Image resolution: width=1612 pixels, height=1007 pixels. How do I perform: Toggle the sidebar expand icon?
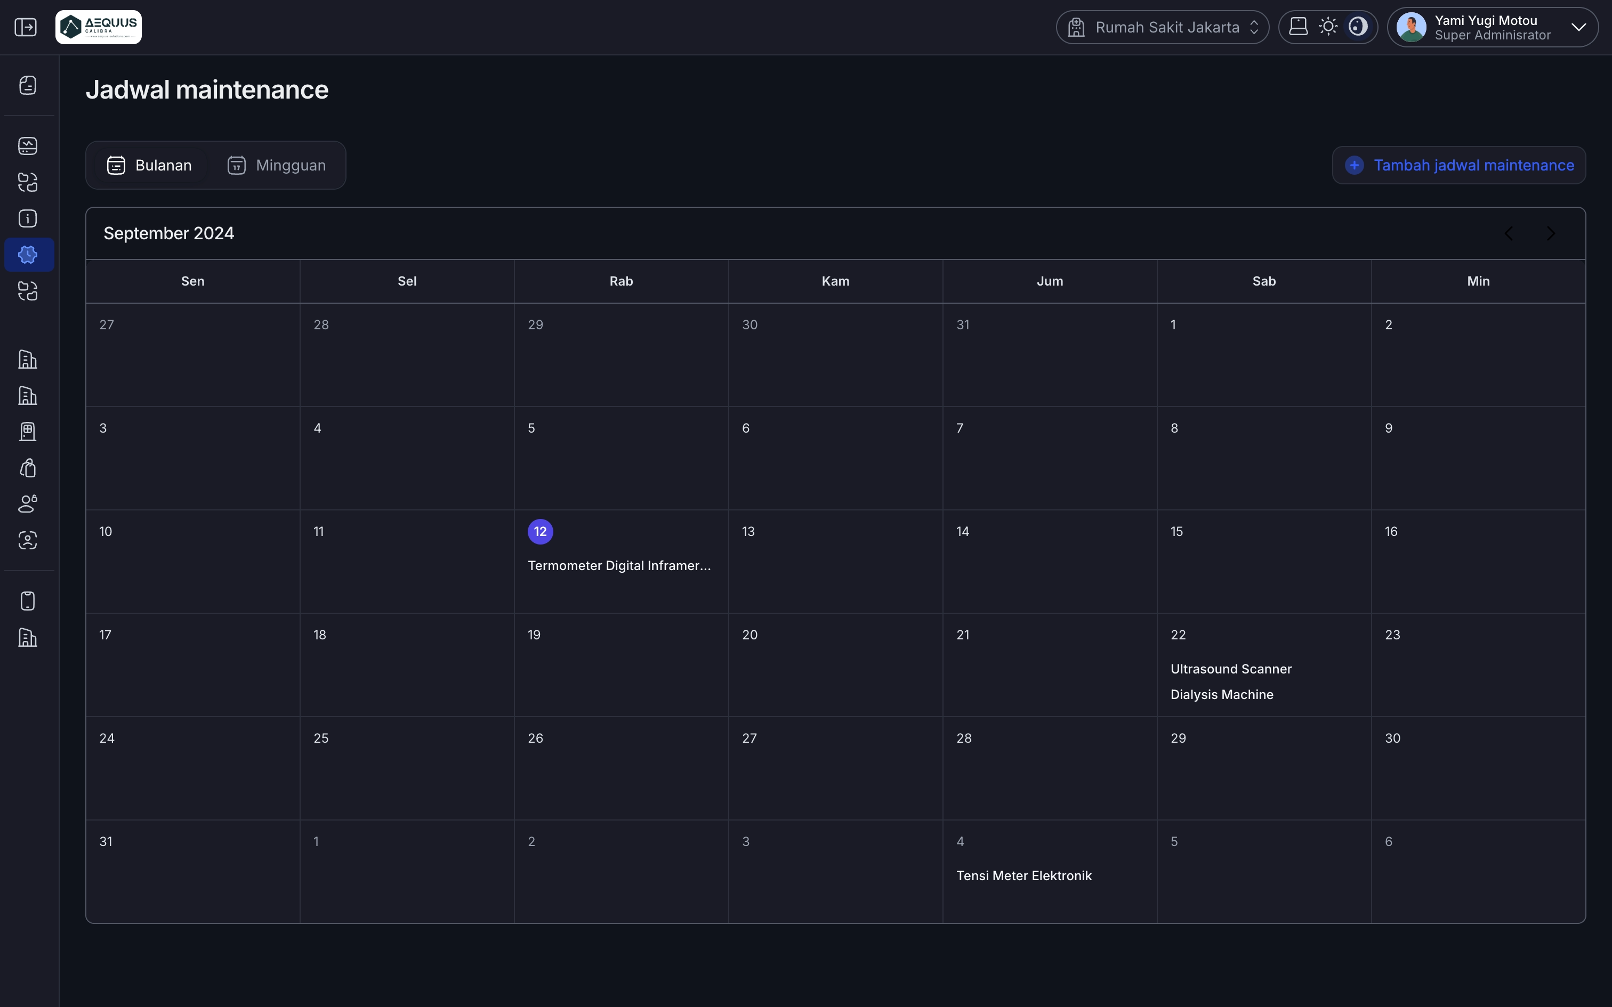point(25,27)
